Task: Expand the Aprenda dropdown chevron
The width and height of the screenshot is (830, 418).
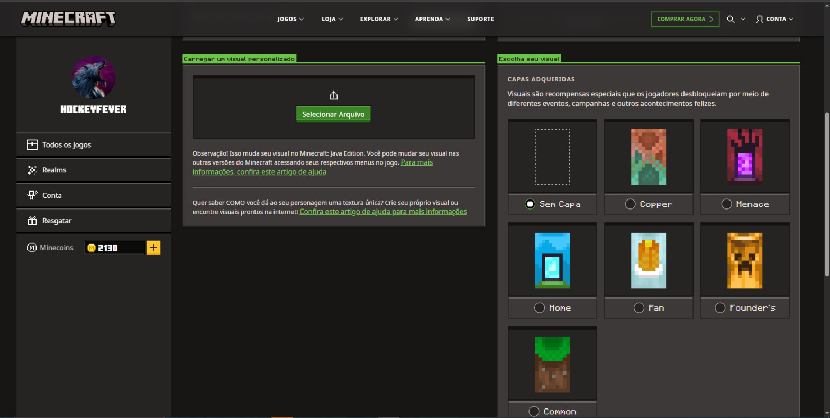Action: [448, 19]
